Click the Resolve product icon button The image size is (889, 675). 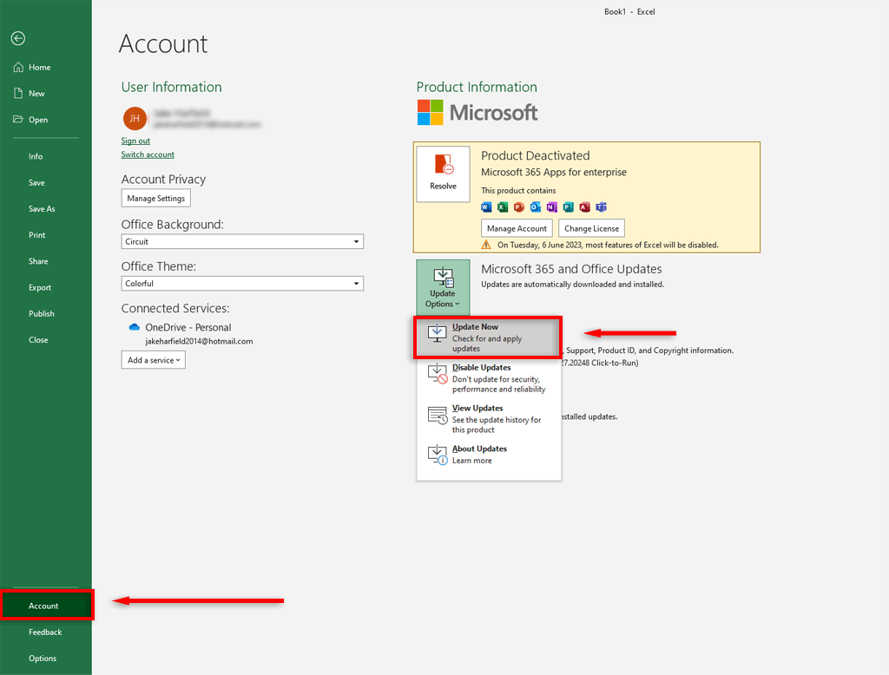(443, 174)
